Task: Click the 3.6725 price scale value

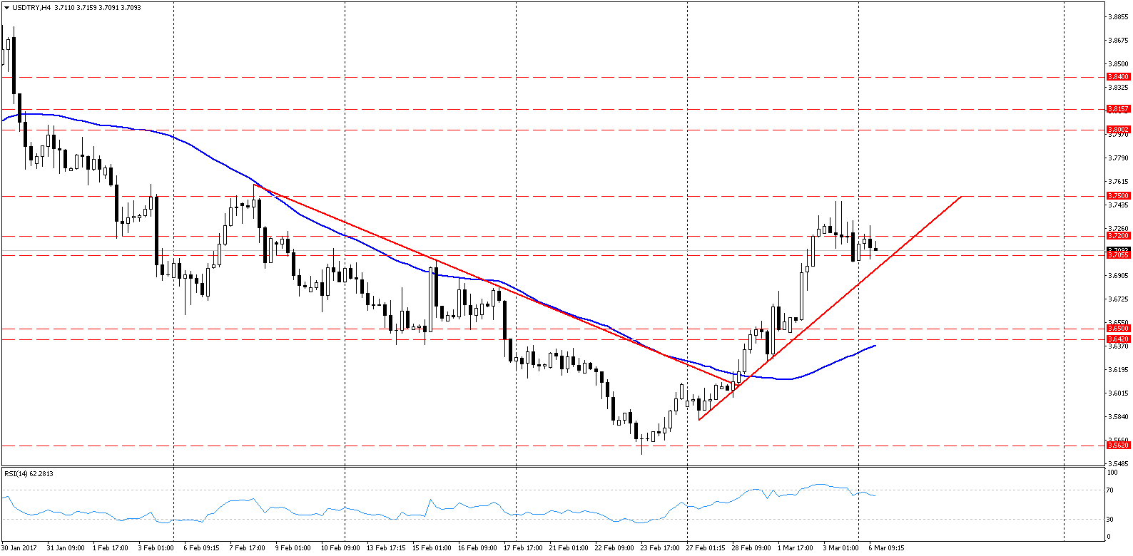Action: [x=1118, y=299]
